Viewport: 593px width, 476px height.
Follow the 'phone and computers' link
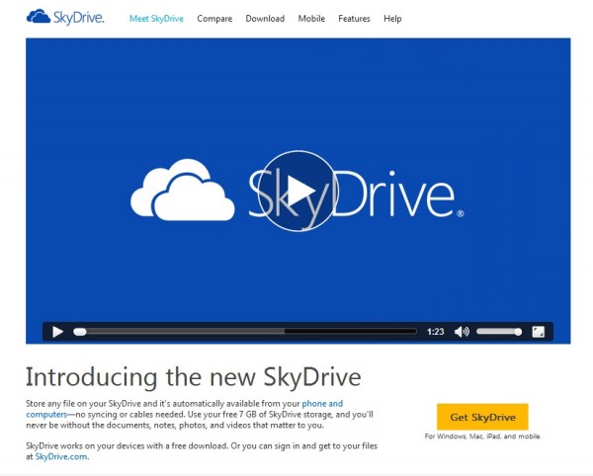[322, 404]
